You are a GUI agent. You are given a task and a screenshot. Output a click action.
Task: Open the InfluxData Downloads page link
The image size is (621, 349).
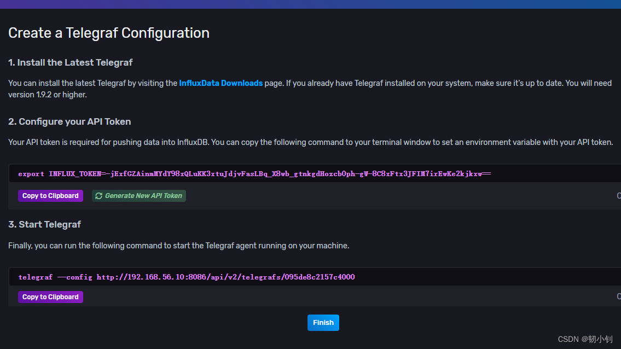(220, 83)
